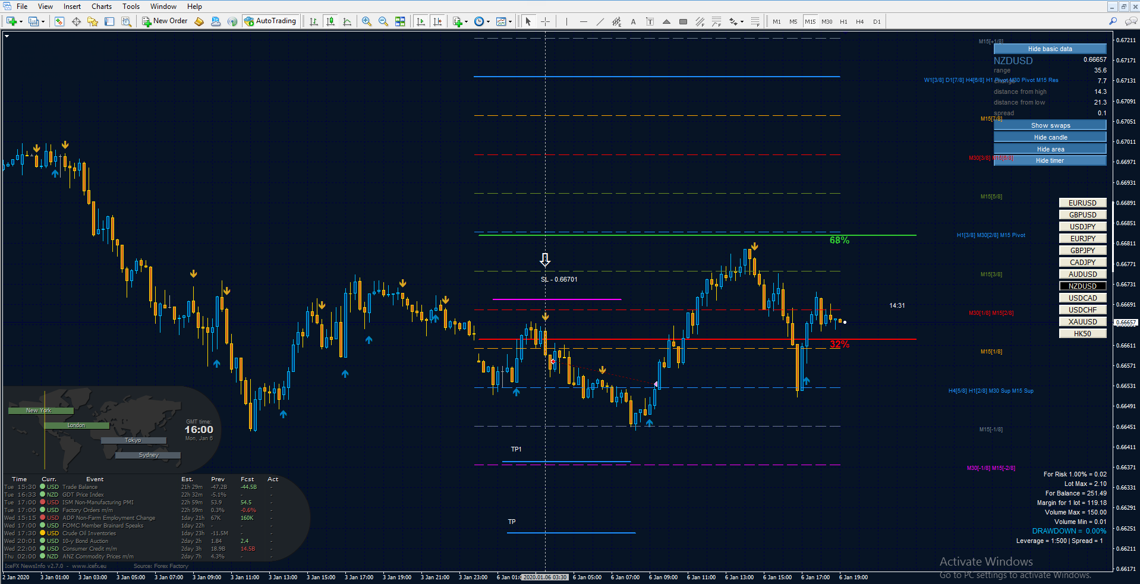
Task: Switch to the EURUSD symbol button
Action: point(1082,203)
